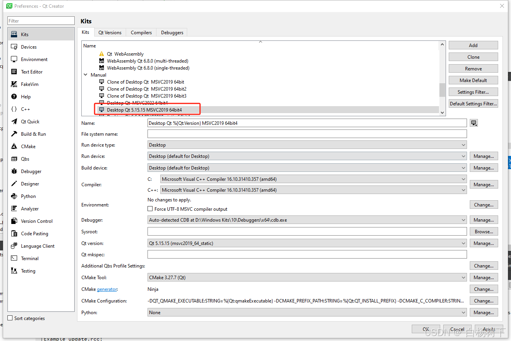Open the Testing preferences category
This screenshot has width=511, height=341.
(x=41, y=271)
